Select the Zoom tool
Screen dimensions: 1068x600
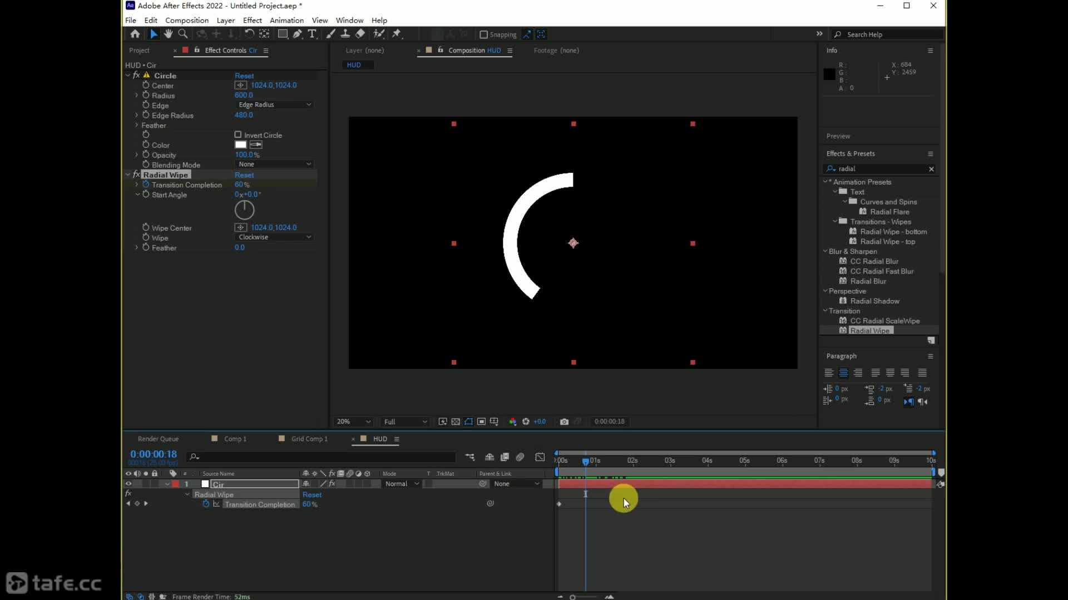pyautogui.click(x=182, y=34)
